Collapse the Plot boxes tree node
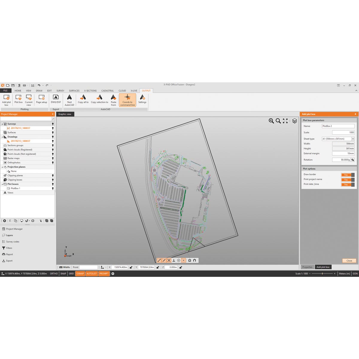 coord(2,184)
